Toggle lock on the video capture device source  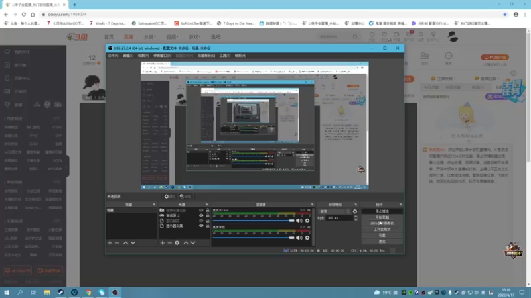(x=208, y=210)
